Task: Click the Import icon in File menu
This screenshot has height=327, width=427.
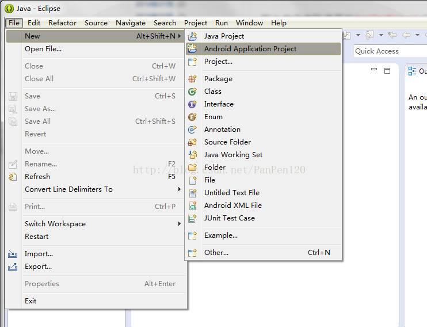Action: point(13,254)
